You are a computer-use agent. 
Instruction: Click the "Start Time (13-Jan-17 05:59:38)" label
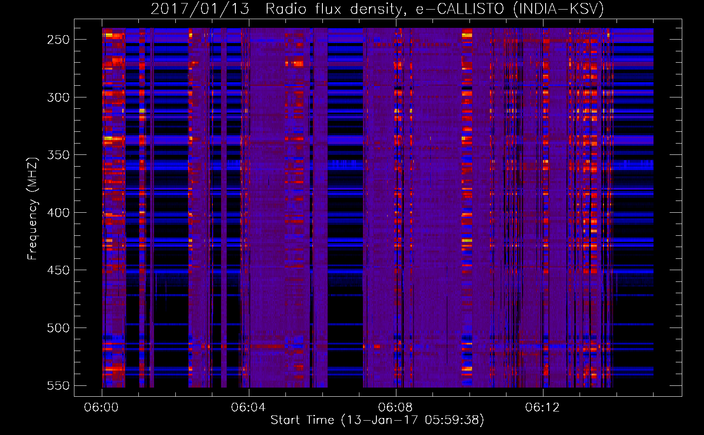tap(377, 420)
